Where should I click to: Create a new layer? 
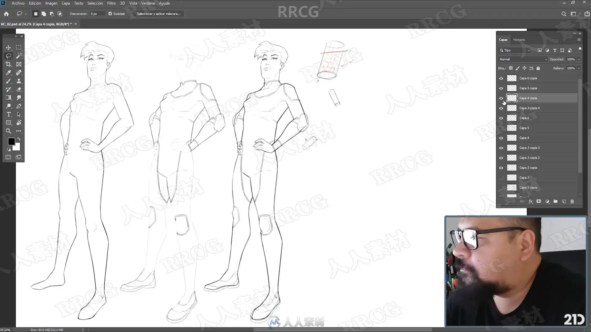point(564,202)
